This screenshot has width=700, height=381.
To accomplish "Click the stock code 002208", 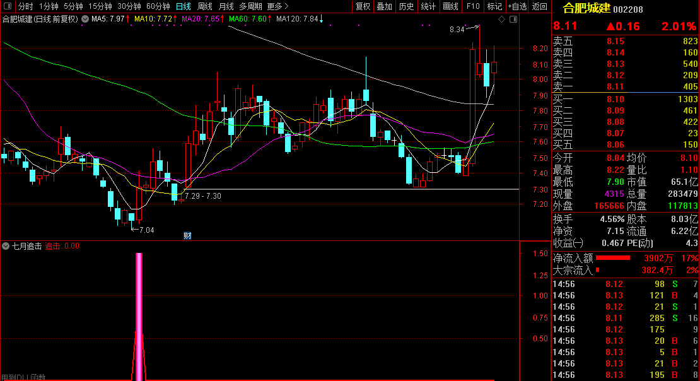I will [628, 9].
